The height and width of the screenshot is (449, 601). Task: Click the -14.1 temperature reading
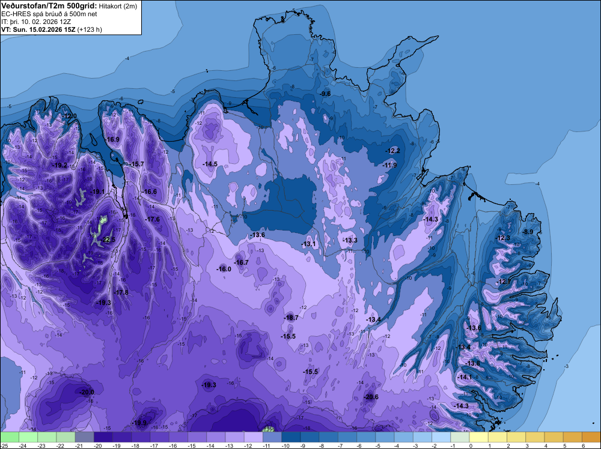tap(465, 377)
